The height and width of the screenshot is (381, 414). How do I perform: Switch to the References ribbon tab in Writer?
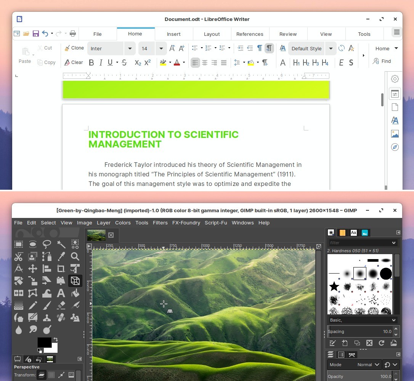(250, 34)
